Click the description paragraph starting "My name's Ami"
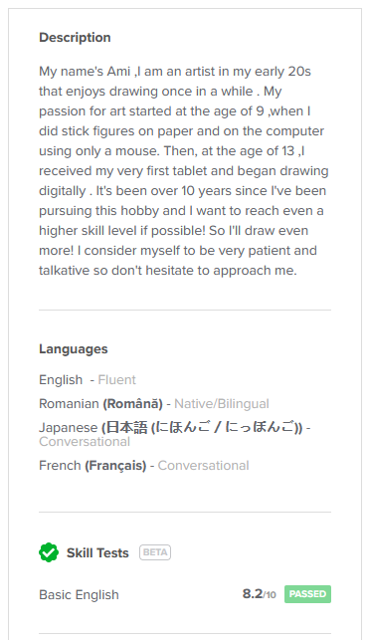367x640 pixels. pyautogui.click(x=183, y=170)
